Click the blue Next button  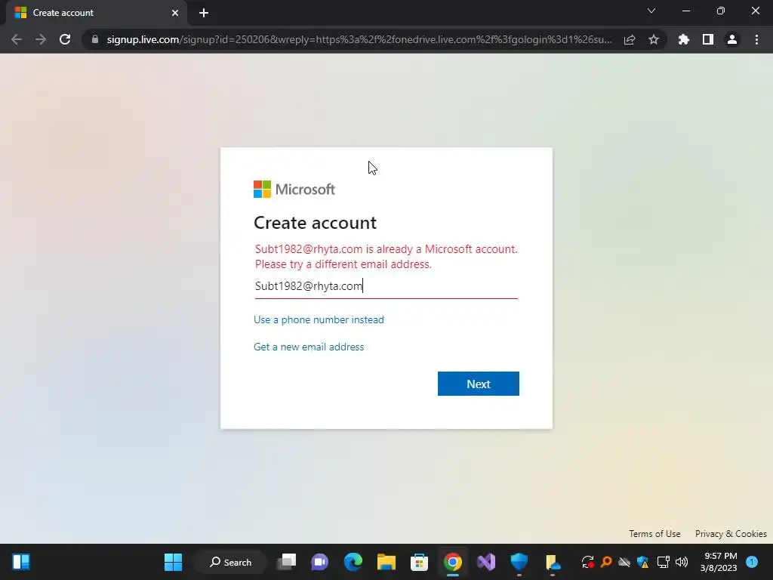tap(478, 384)
